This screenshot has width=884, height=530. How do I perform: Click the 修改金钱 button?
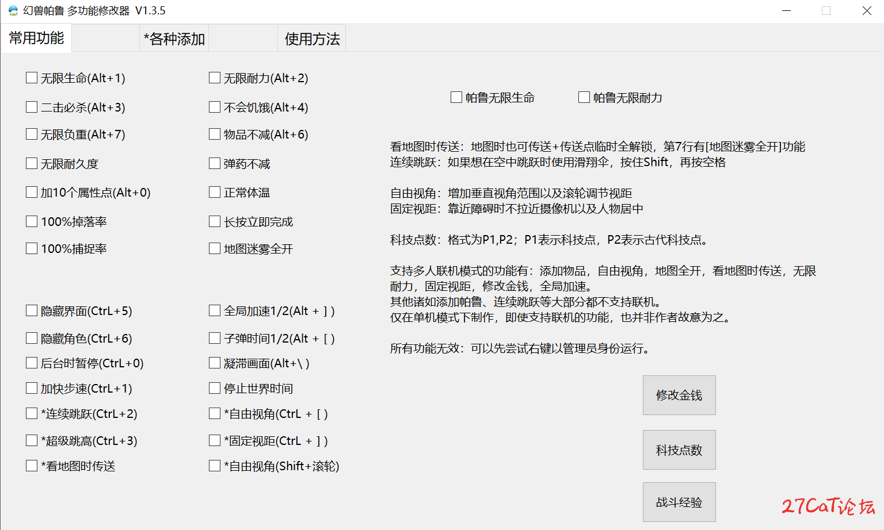679,395
